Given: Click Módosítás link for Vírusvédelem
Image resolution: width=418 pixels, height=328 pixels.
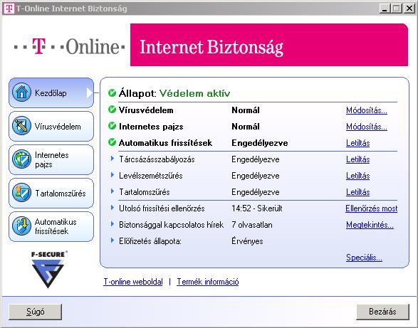Looking at the screenshot, I should tap(367, 110).
